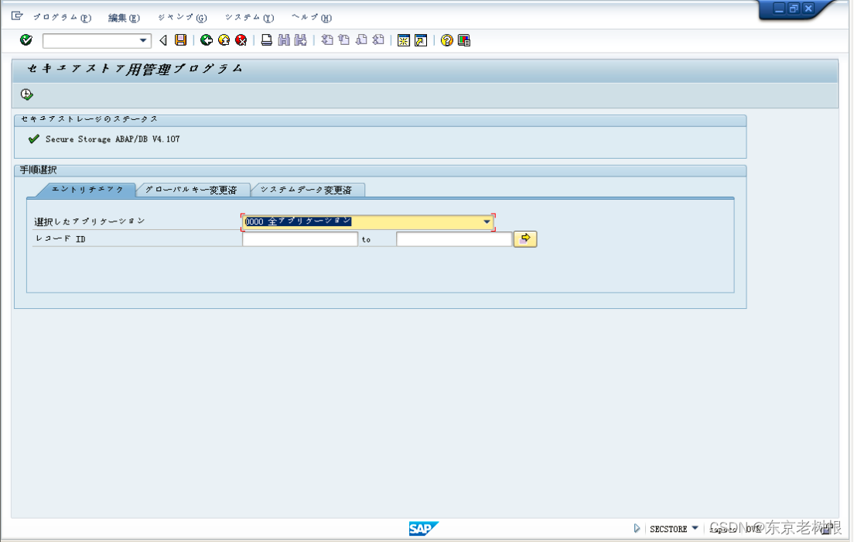The width and height of the screenshot is (854, 542).
Task: Click the レコード ID input field
Action: pos(299,238)
